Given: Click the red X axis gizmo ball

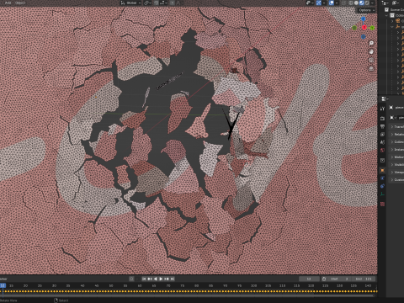Looking at the screenshot, I should point(364,27).
